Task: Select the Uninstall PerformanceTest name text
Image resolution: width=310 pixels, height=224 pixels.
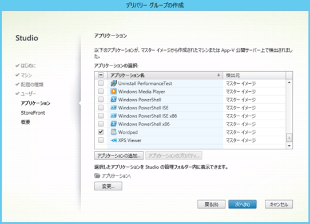Action: [x=145, y=84]
